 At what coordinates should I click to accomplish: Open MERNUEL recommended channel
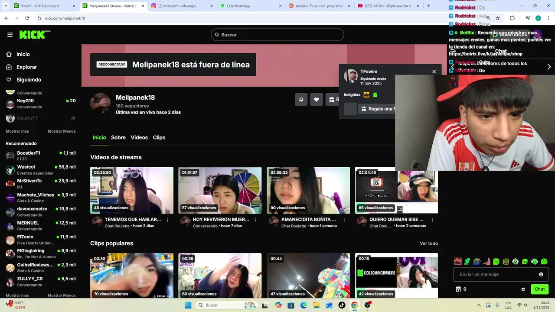[41, 226]
